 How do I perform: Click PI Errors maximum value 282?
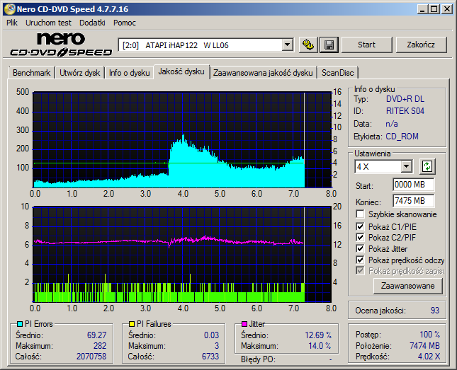100,345
